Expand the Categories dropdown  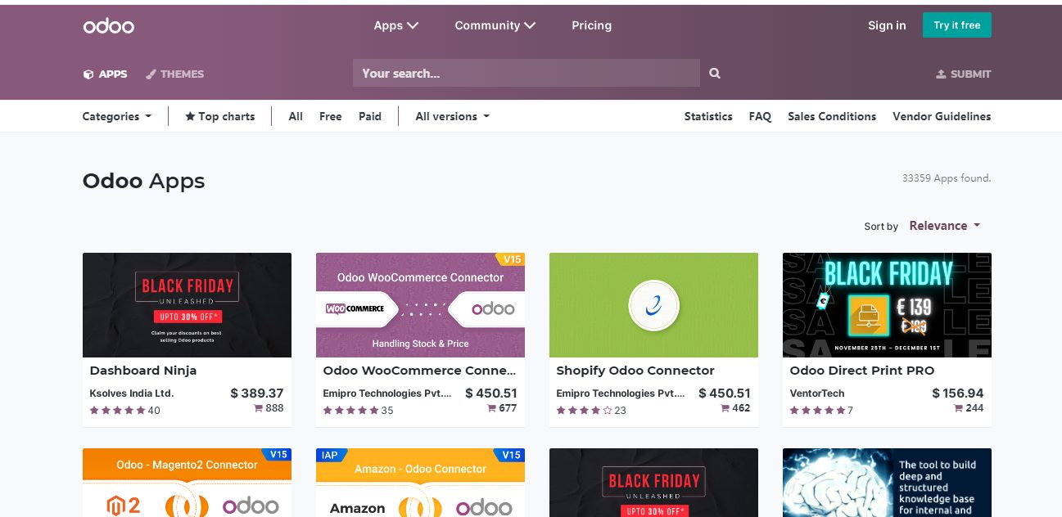click(117, 116)
